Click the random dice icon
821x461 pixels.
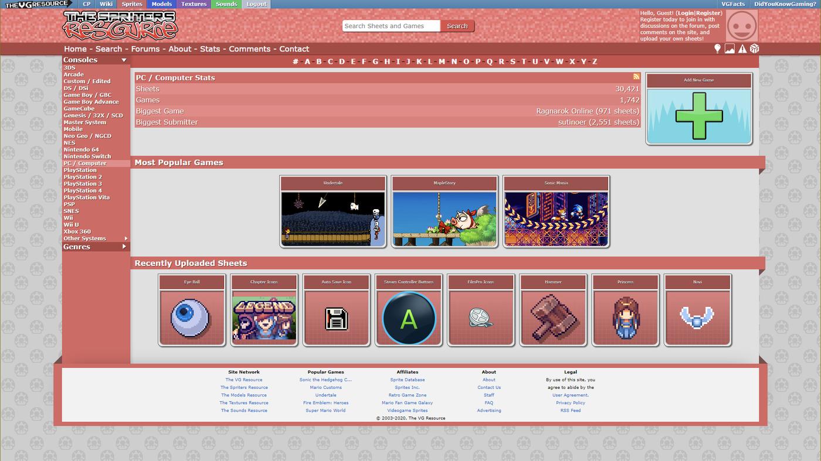coord(755,49)
